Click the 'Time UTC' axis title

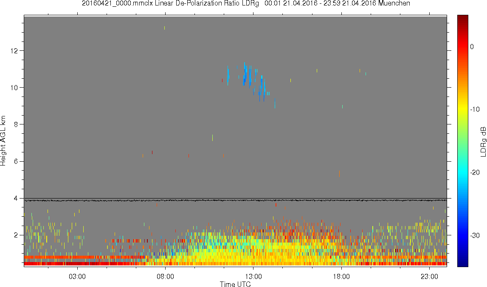click(235, 284)
